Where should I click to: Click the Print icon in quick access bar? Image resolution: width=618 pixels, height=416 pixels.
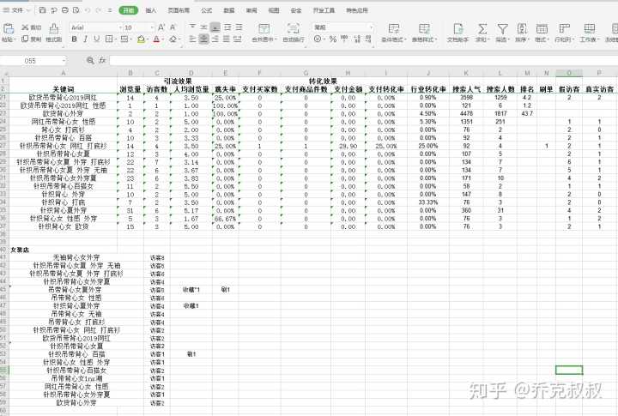[x=65, y=10]
